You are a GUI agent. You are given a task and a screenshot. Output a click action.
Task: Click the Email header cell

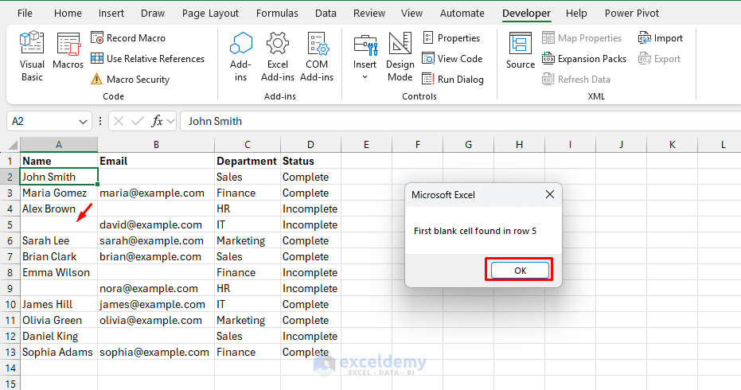click(156, 162)
